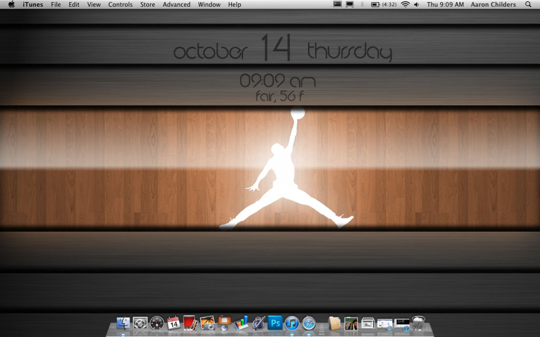This screenshot has height=337, width=540.
Task: Open the Trash in the Dock
Action: click(418, 323)
